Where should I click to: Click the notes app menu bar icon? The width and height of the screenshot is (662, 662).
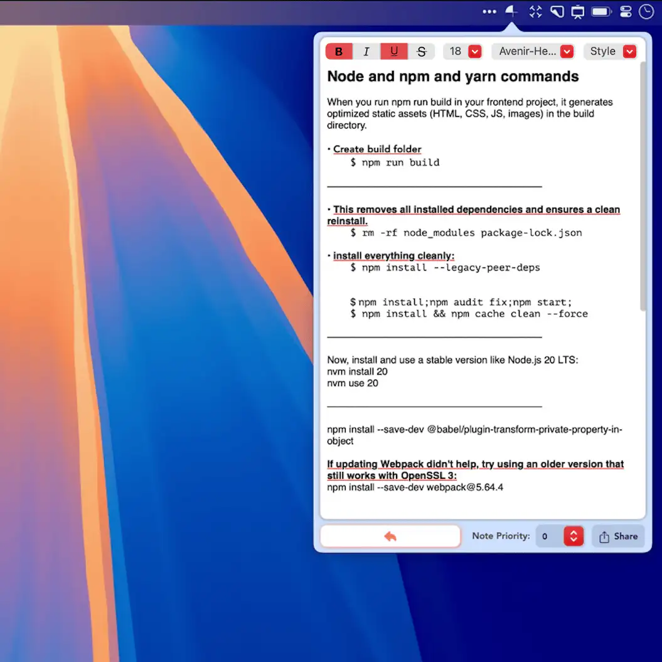[511, 11]
